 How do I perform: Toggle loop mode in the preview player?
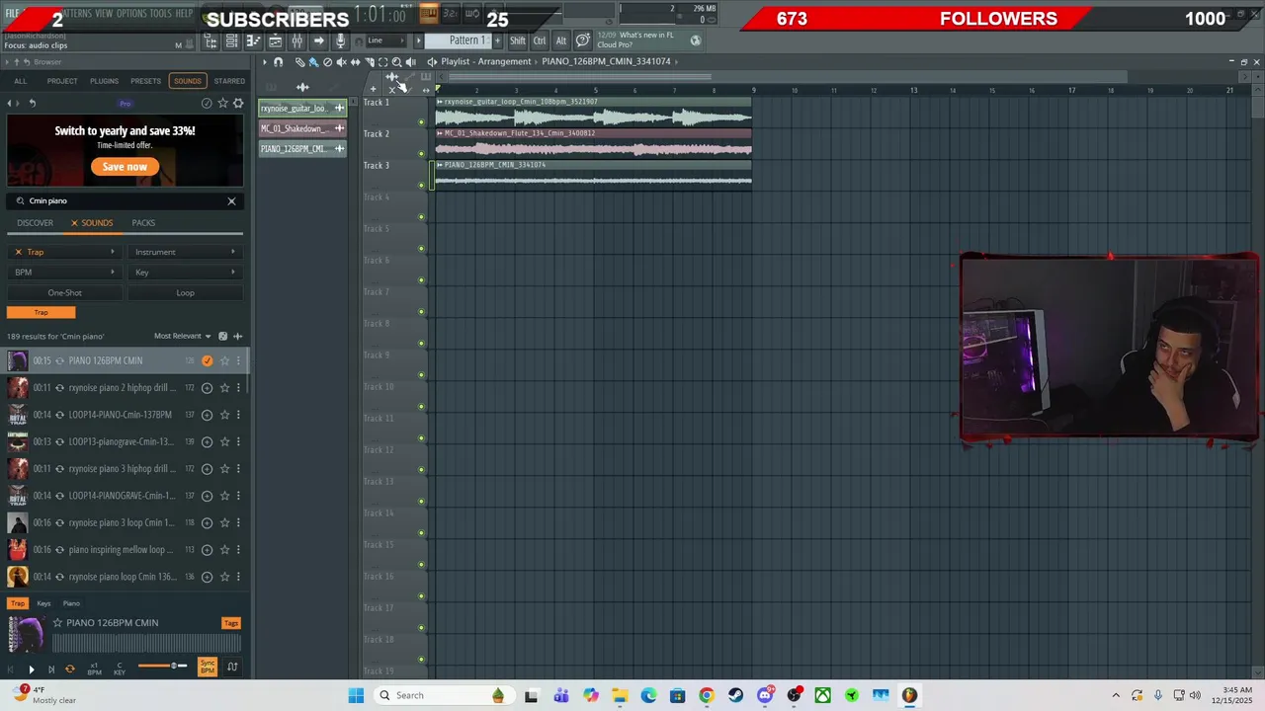click(x=69, y=669)
